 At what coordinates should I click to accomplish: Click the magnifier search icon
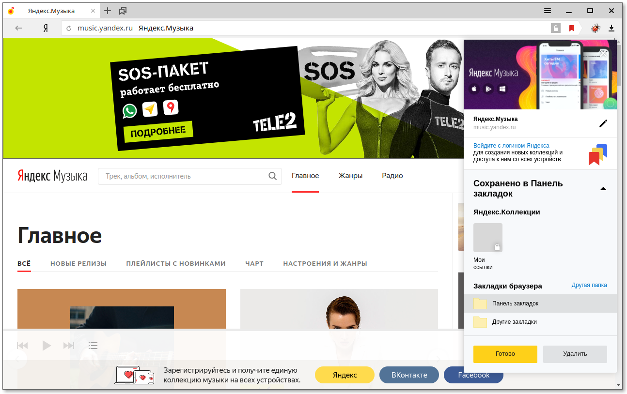[273, 176]
